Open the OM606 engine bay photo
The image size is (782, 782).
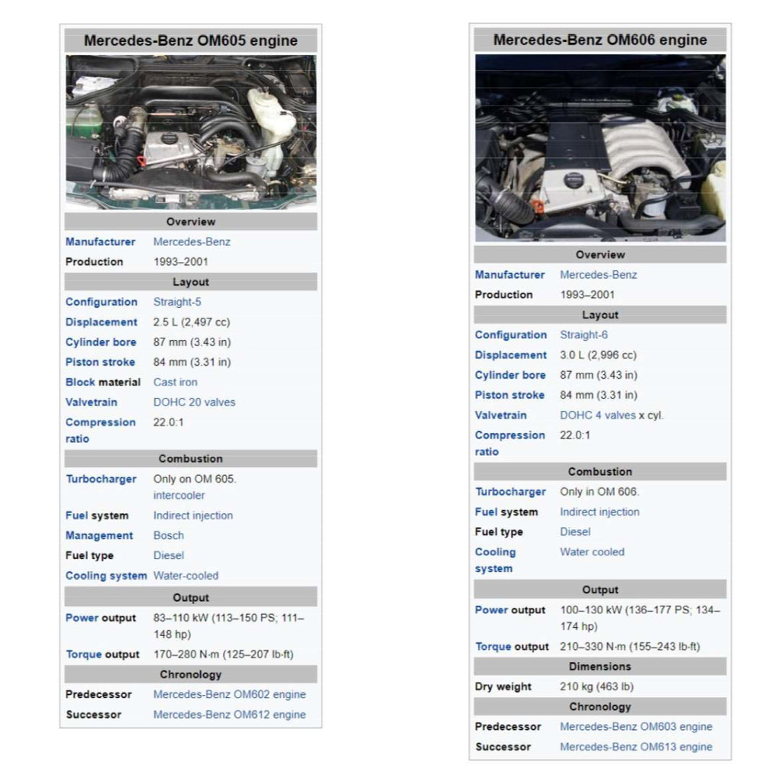coord(600,148)
